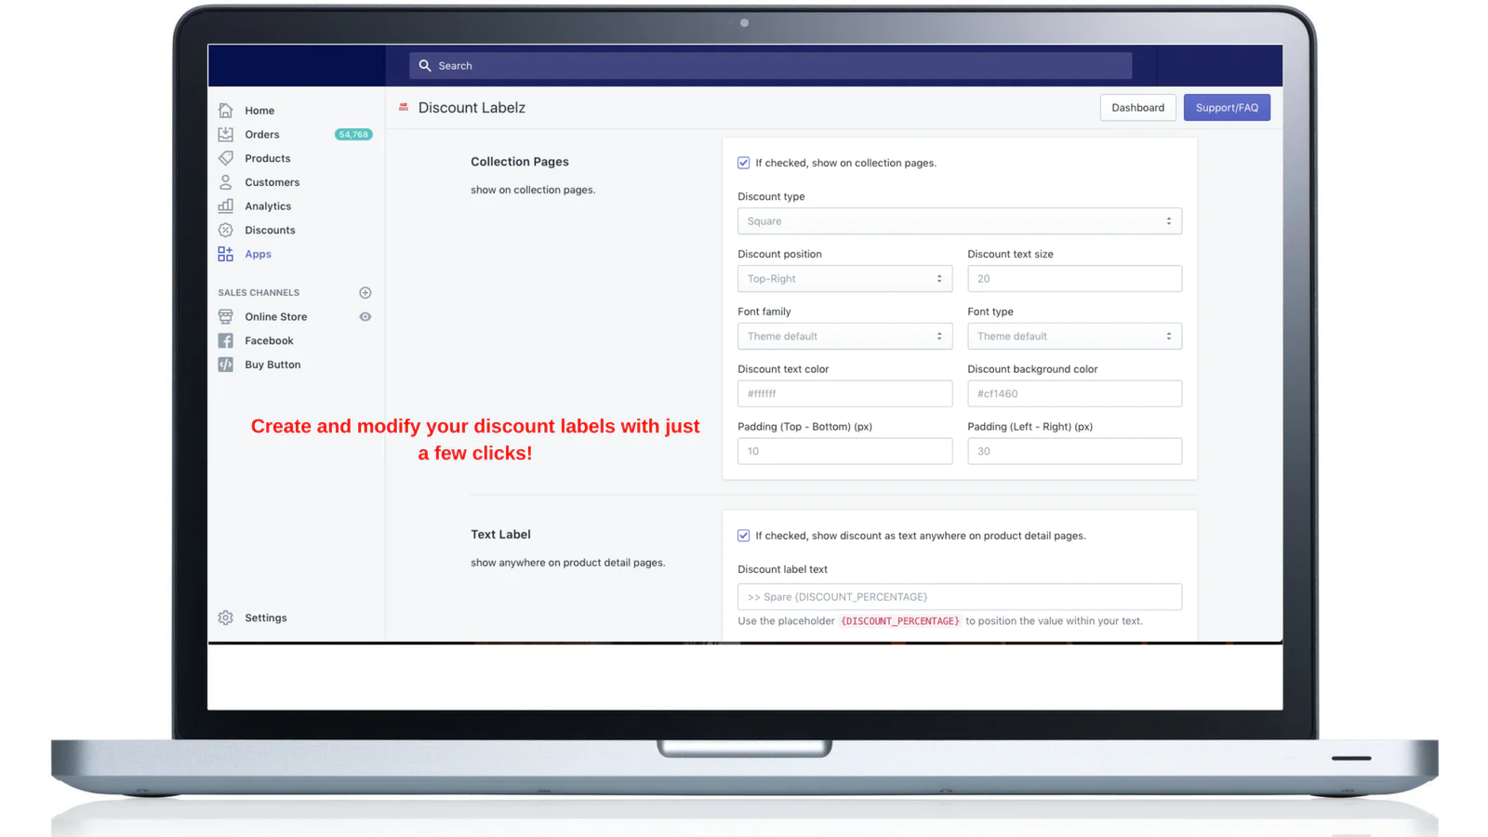Open Home in the sidebar menu
Image resolution: width=1488 pixels, height=837 pixels.
point(259,111)
